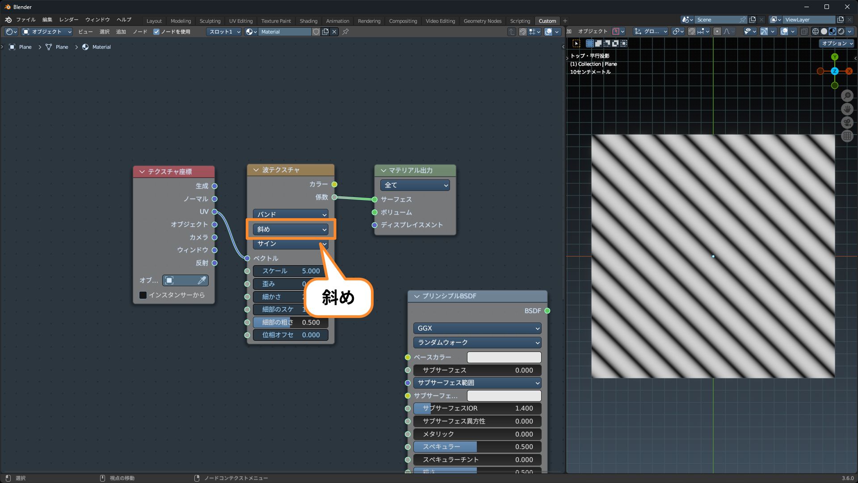Viewport: 858px width, 483px height.
Task: Click the スケール value field in wave texture
Action: 290,271
